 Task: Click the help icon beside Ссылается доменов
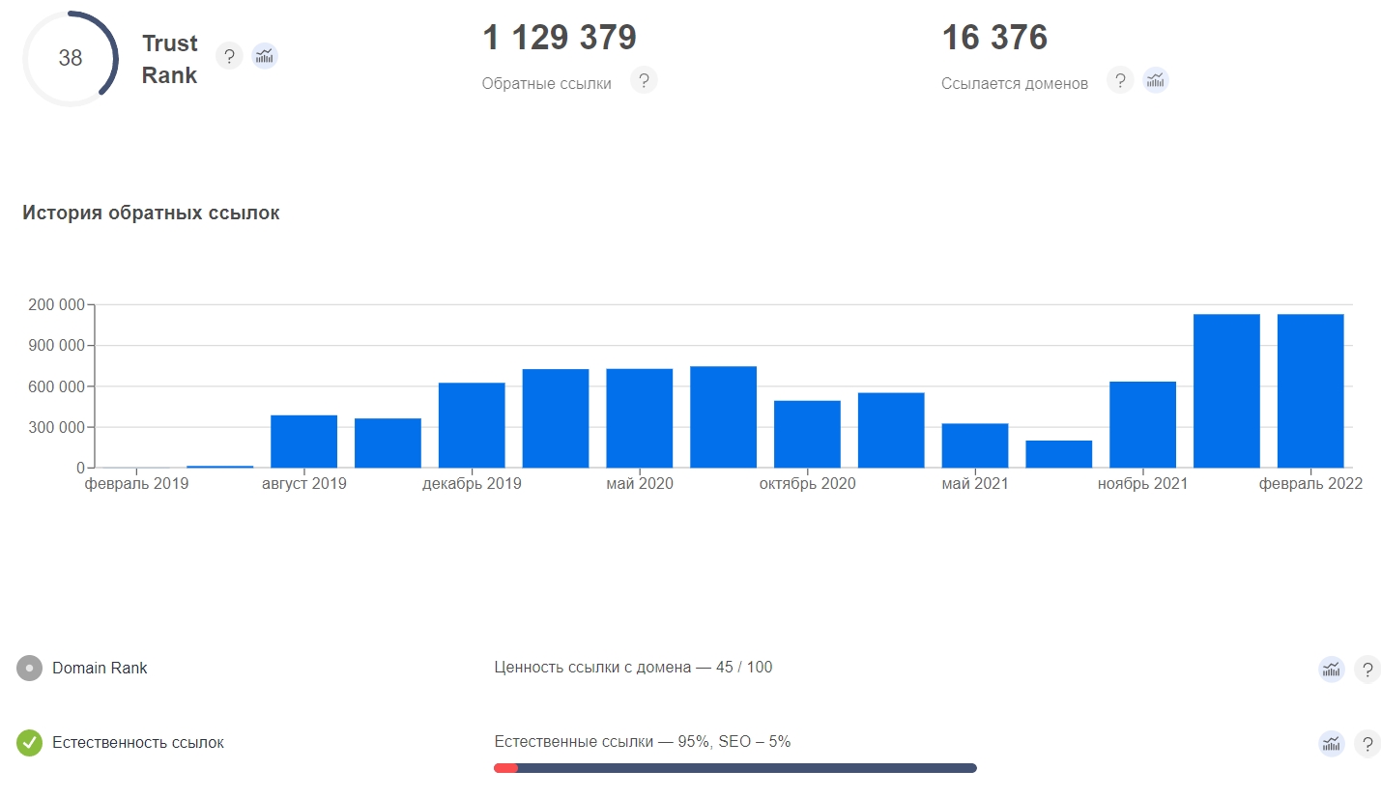point(1119,80)
